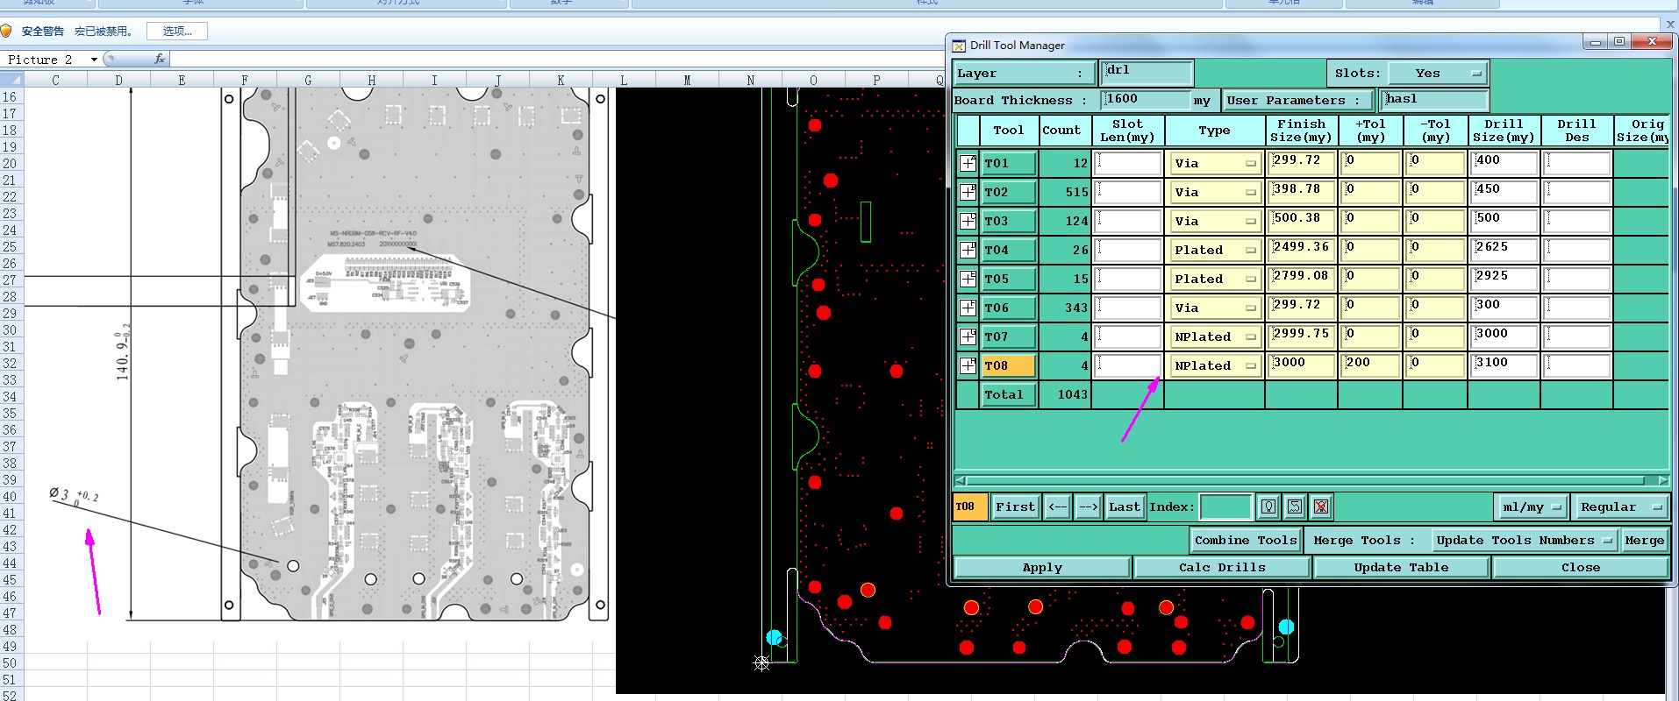
Task: Click the T05 Drill Des input field
Action: 1578,279
